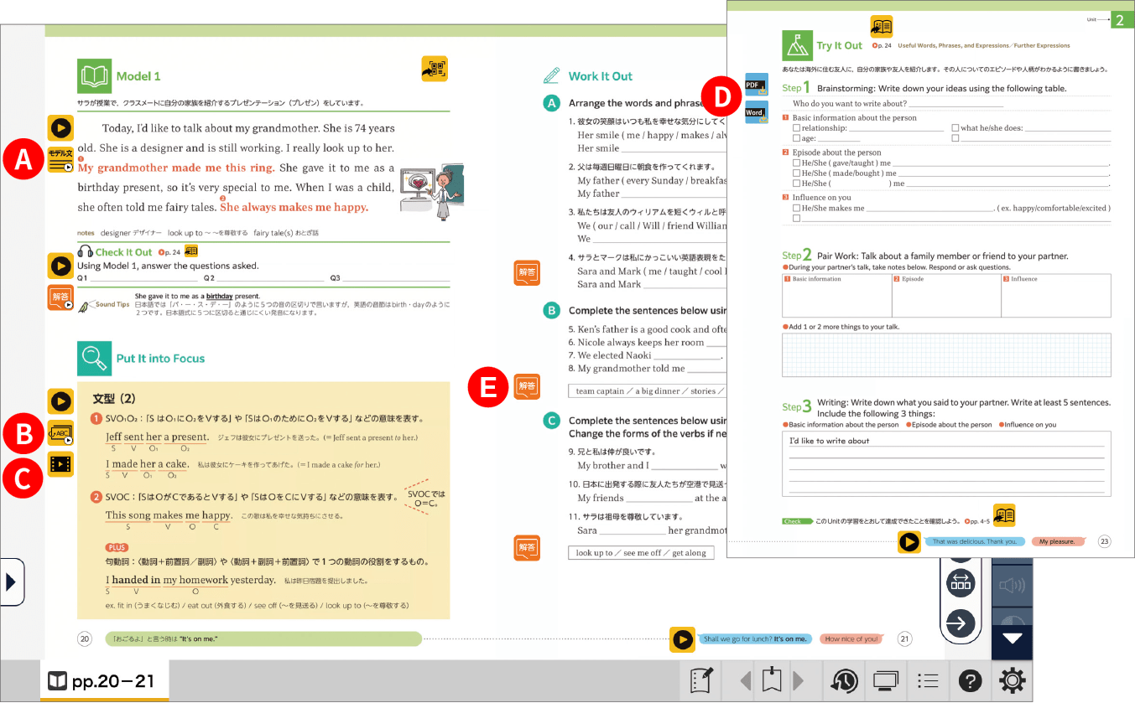1135x703 pixels.
Task: Download the Try It Out PDF worksheet
Action: point(757,85)
